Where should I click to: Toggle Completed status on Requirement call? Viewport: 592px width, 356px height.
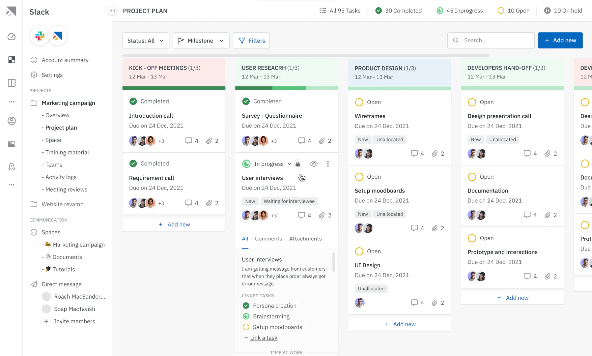(x=133, y=163)
